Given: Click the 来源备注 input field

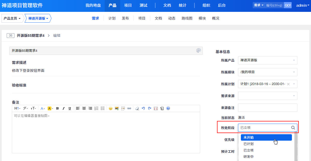Looking at the screenshot, I should coord(267,107).
